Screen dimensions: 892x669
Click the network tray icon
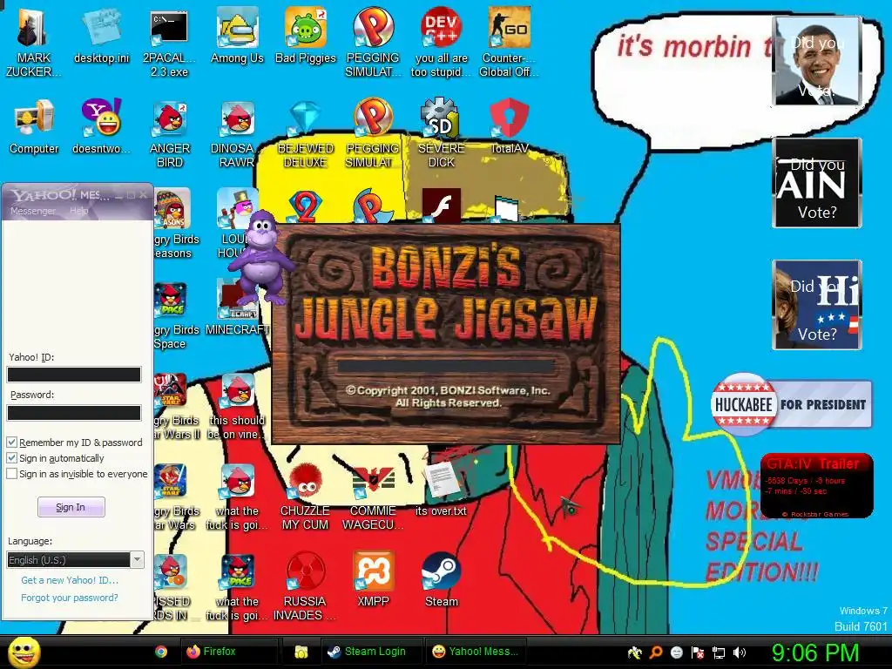point(719,652)
